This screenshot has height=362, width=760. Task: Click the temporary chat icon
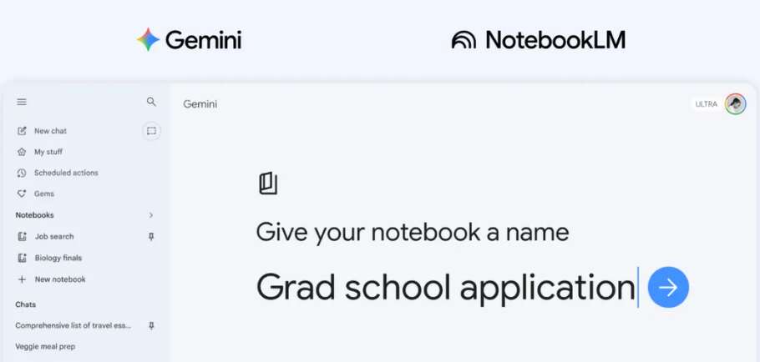[151, 130]
